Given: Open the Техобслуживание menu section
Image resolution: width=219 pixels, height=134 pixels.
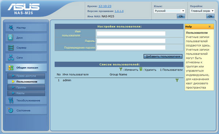Looking at the screenshot, I should [x=26, y=100].
